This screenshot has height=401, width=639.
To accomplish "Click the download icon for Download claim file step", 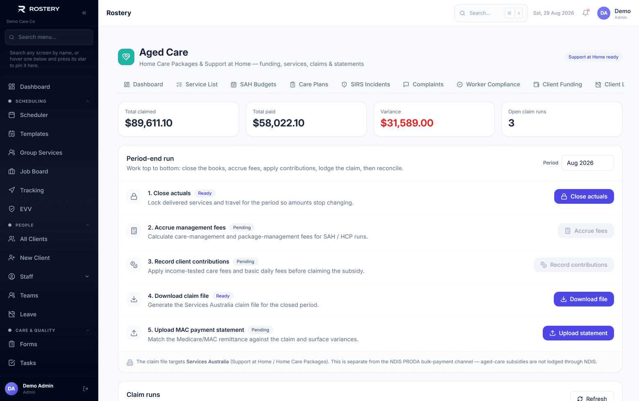I will pos(134,299).
